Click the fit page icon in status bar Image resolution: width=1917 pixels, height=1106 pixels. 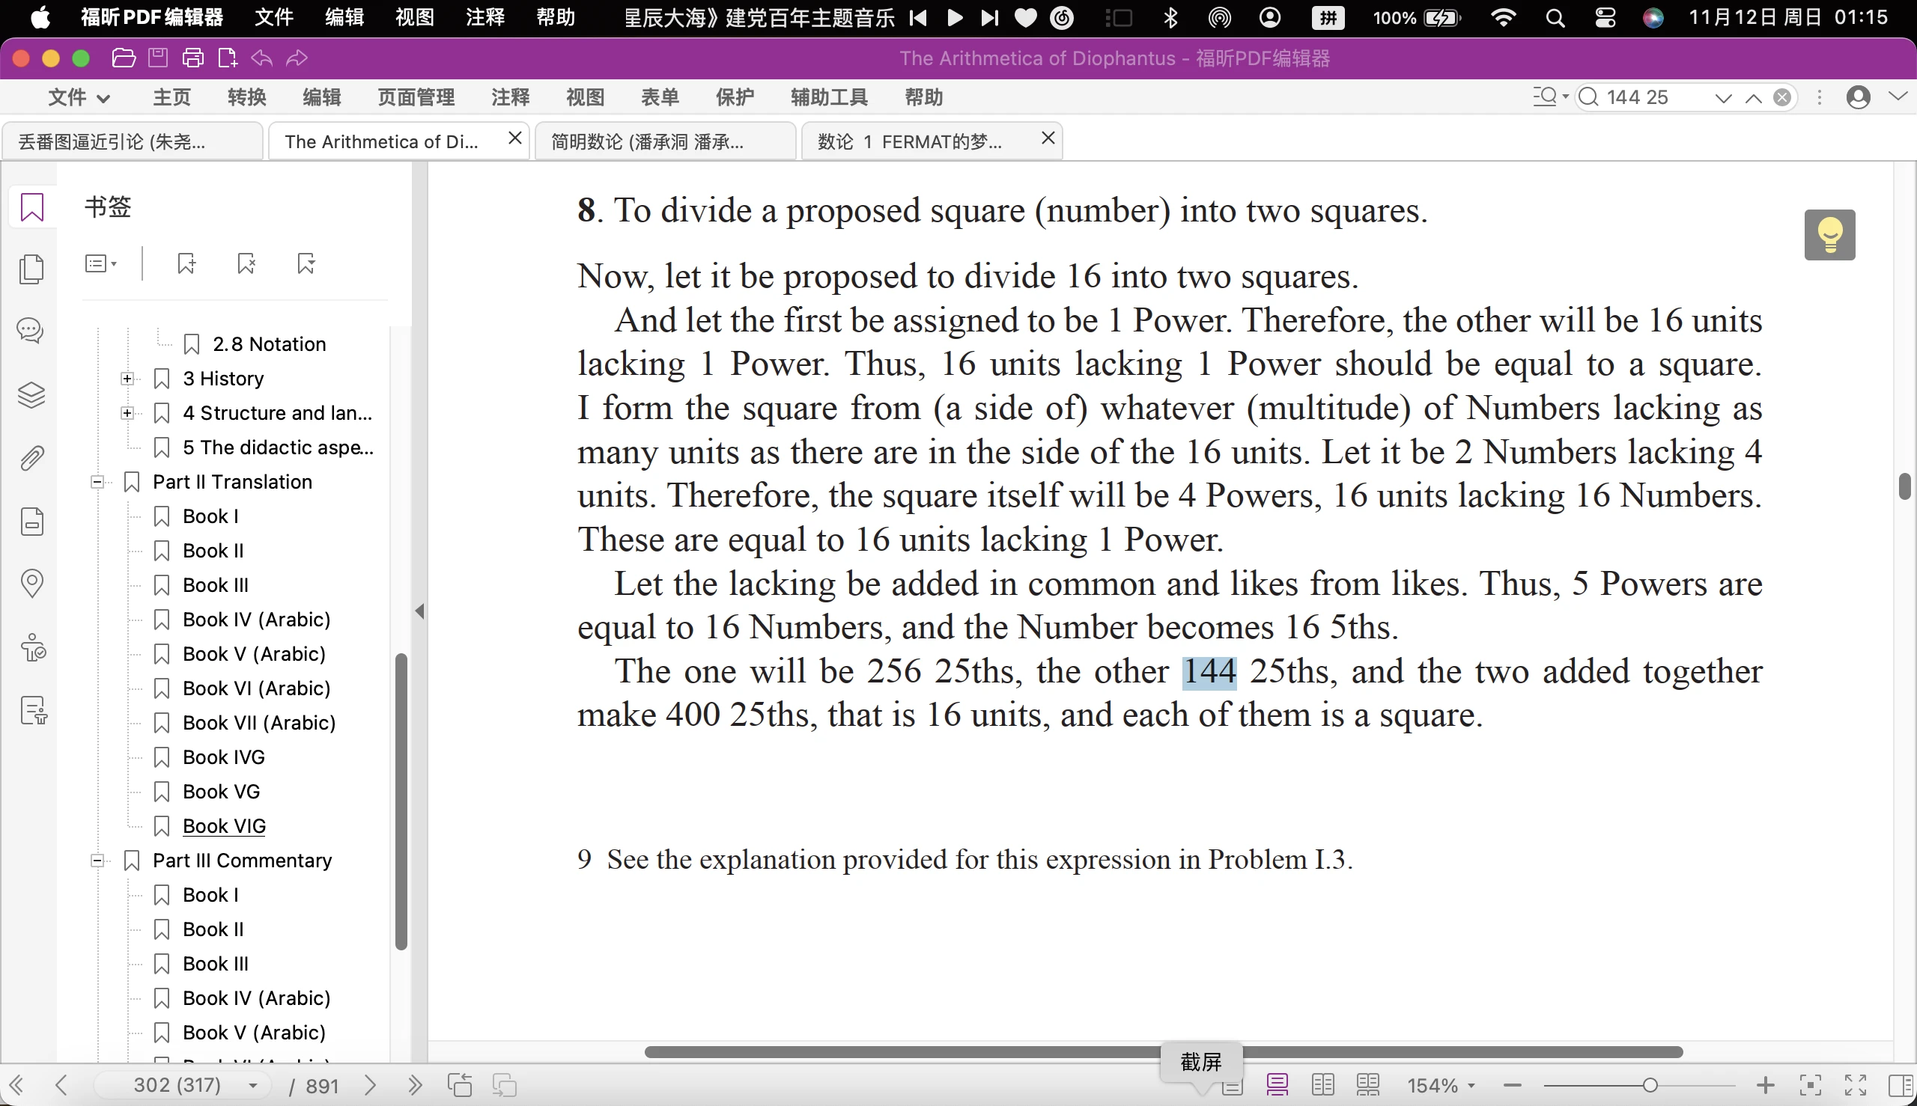point(1811,1085)
